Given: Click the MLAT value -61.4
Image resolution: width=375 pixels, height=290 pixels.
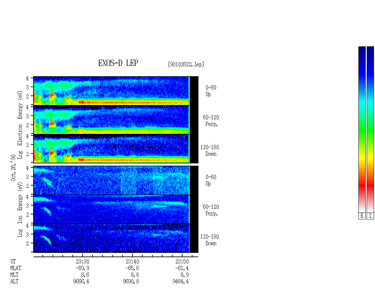Looking at the screenshot, I should coord(182,268).
